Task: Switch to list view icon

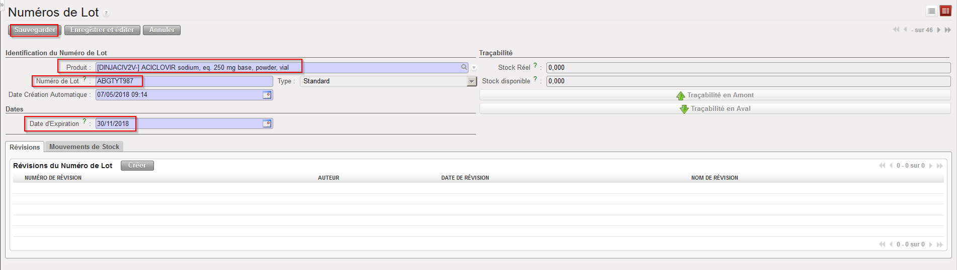Action: 931,11
